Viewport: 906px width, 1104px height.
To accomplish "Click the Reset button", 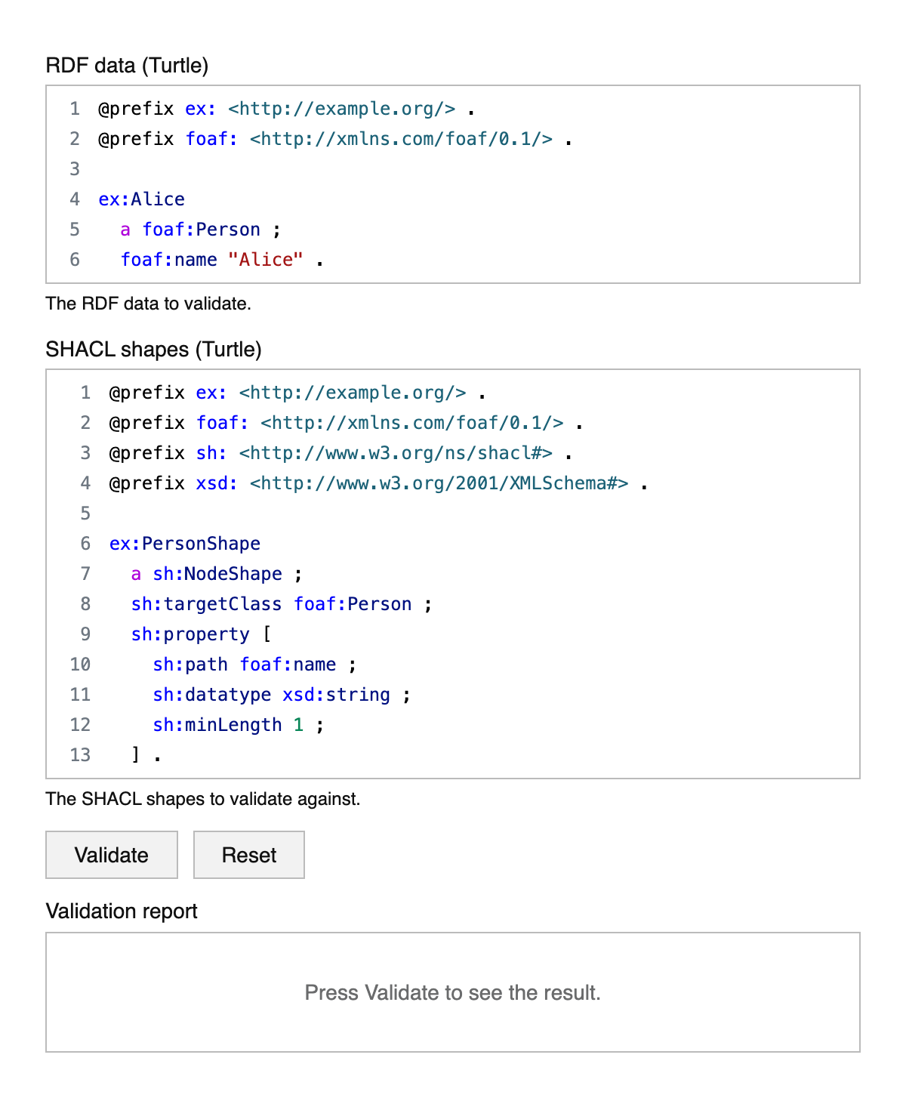I will coord(248,854).
